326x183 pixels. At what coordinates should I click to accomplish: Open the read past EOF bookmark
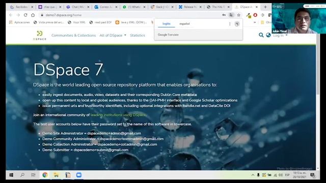pyautogui.click(x=100, y=22)
